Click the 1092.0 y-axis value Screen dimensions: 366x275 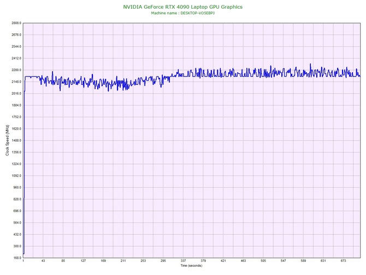(x=16, y=175)
